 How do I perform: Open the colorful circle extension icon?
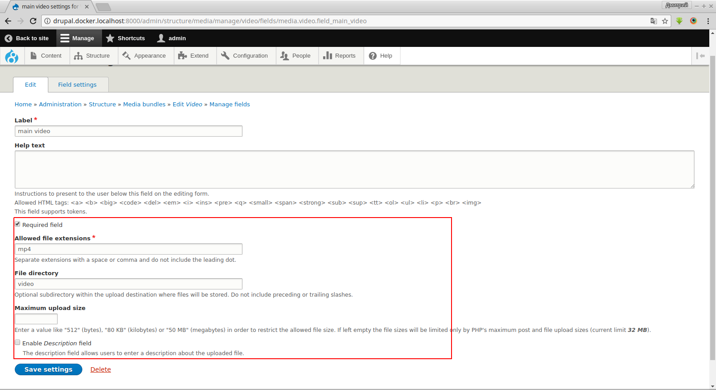click(694, 21)
